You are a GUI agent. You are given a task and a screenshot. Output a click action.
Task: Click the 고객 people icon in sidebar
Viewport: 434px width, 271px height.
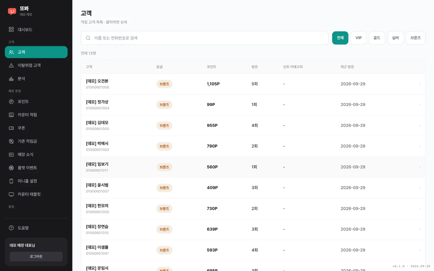[11, 52]
